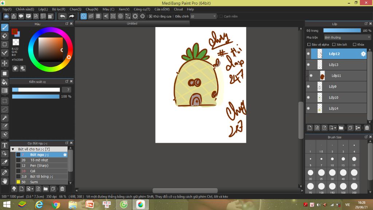Enable crisscross grid snap guide
Viewport: 373px width, 210px height.
tap(98, 16)
